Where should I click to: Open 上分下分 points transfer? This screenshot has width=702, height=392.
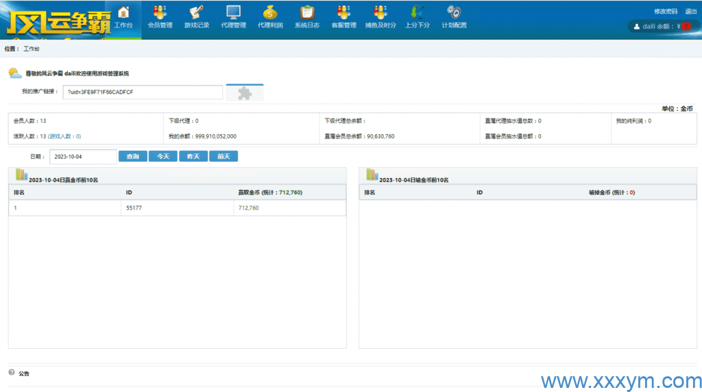417,17
